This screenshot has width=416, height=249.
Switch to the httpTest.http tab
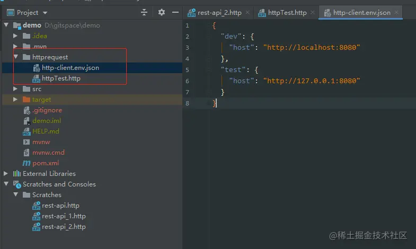tap(287, 13)
